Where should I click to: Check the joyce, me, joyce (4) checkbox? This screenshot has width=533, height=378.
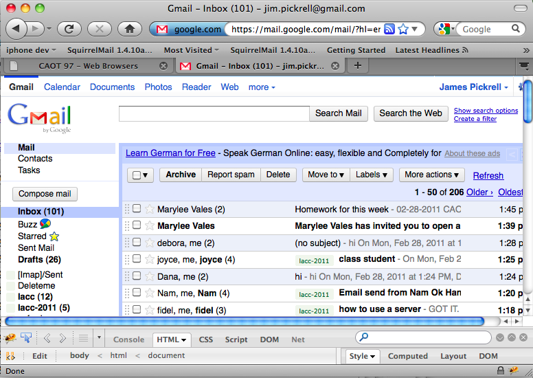click(137, 258)
